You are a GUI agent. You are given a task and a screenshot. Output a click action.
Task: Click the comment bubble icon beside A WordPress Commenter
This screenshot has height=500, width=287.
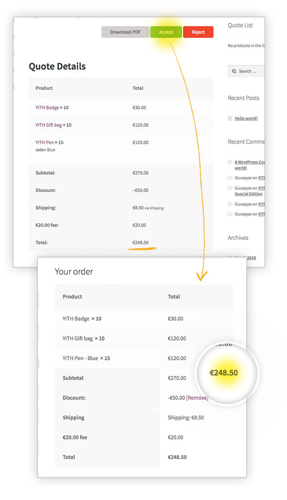pyautogui.click(x=230, y=162)
